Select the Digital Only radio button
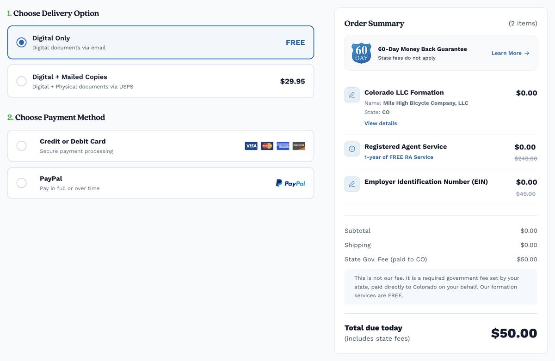Screen dimensions: 555x361 21,42
